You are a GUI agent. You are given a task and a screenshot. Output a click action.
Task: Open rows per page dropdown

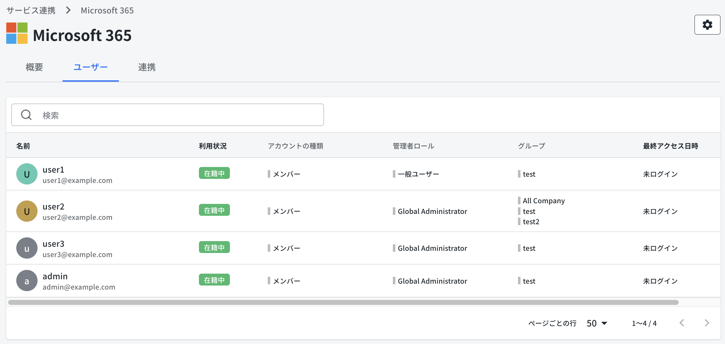pyautogui.click(x=597, y=323)
